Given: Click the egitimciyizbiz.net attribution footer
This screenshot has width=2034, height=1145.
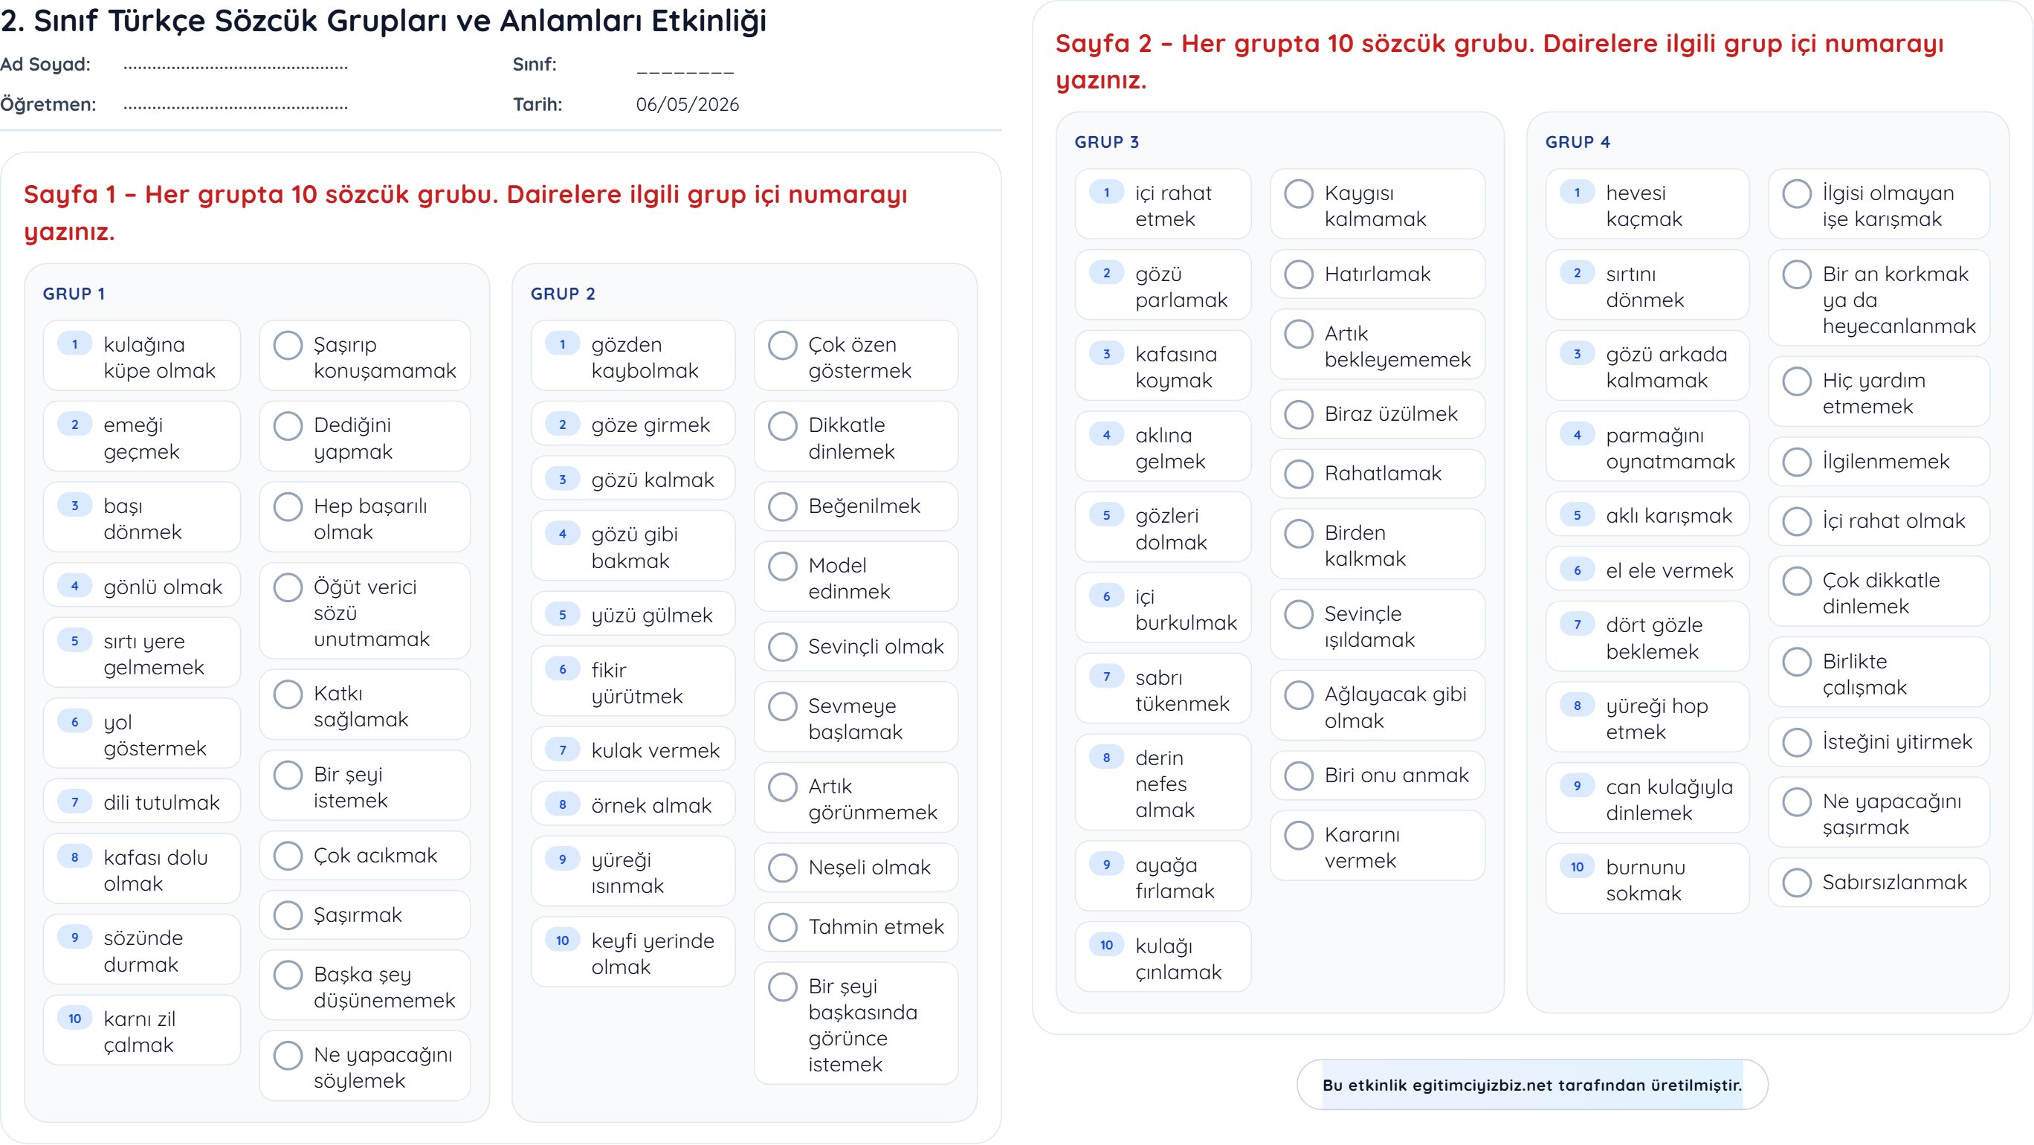Looking at the screenshot, I should [x=1531, y=1085].
